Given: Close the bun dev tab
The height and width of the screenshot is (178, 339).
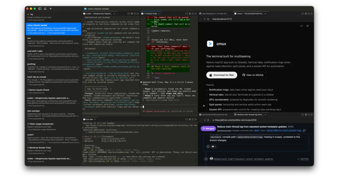Looking at the screenshot, I should tap(95, 119).
